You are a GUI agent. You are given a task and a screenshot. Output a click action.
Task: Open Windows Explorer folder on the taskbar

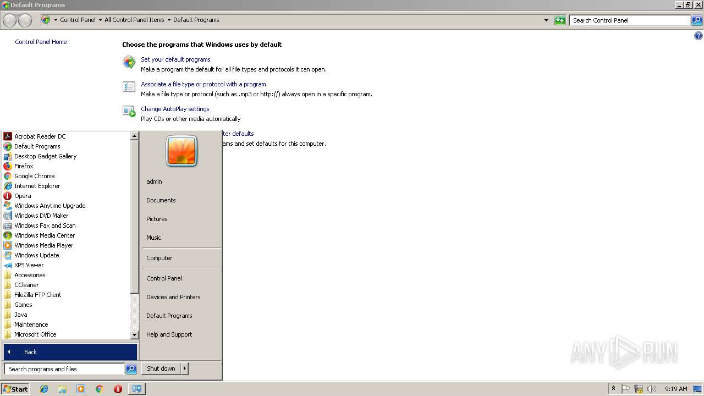[62, 389]
